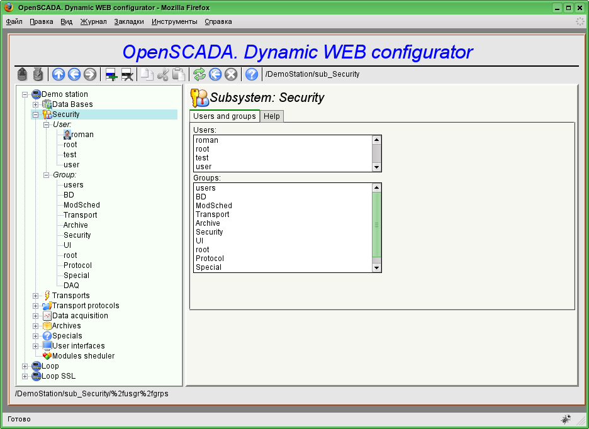
Task: Expand the Loop tree node
Action: pos(25,367)
